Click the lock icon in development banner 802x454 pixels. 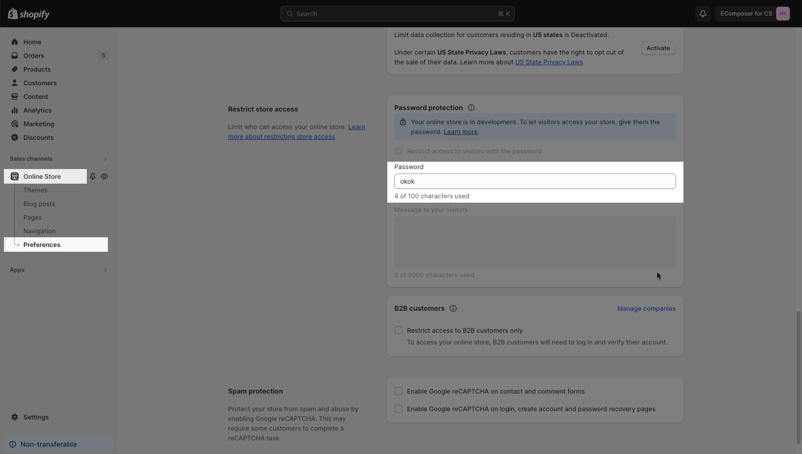point(403,122)
